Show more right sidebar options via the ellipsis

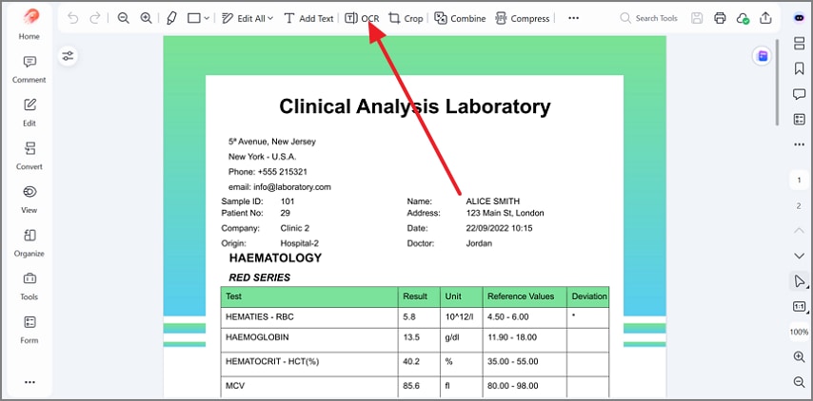(799, 144)
